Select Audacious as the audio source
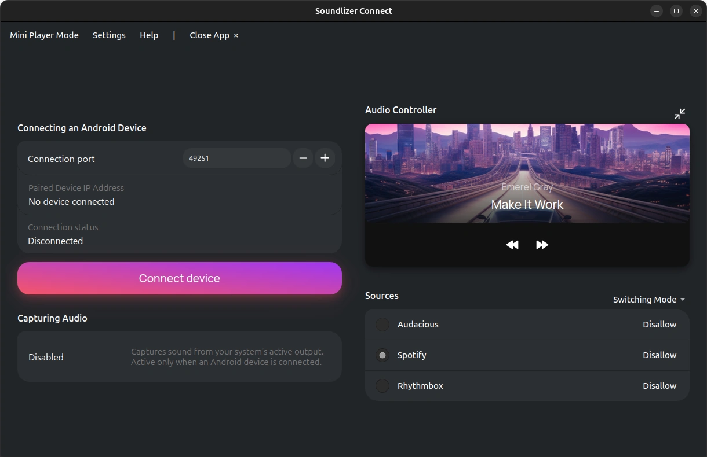This screenshot has width=707, height=457. coord(382,325)
